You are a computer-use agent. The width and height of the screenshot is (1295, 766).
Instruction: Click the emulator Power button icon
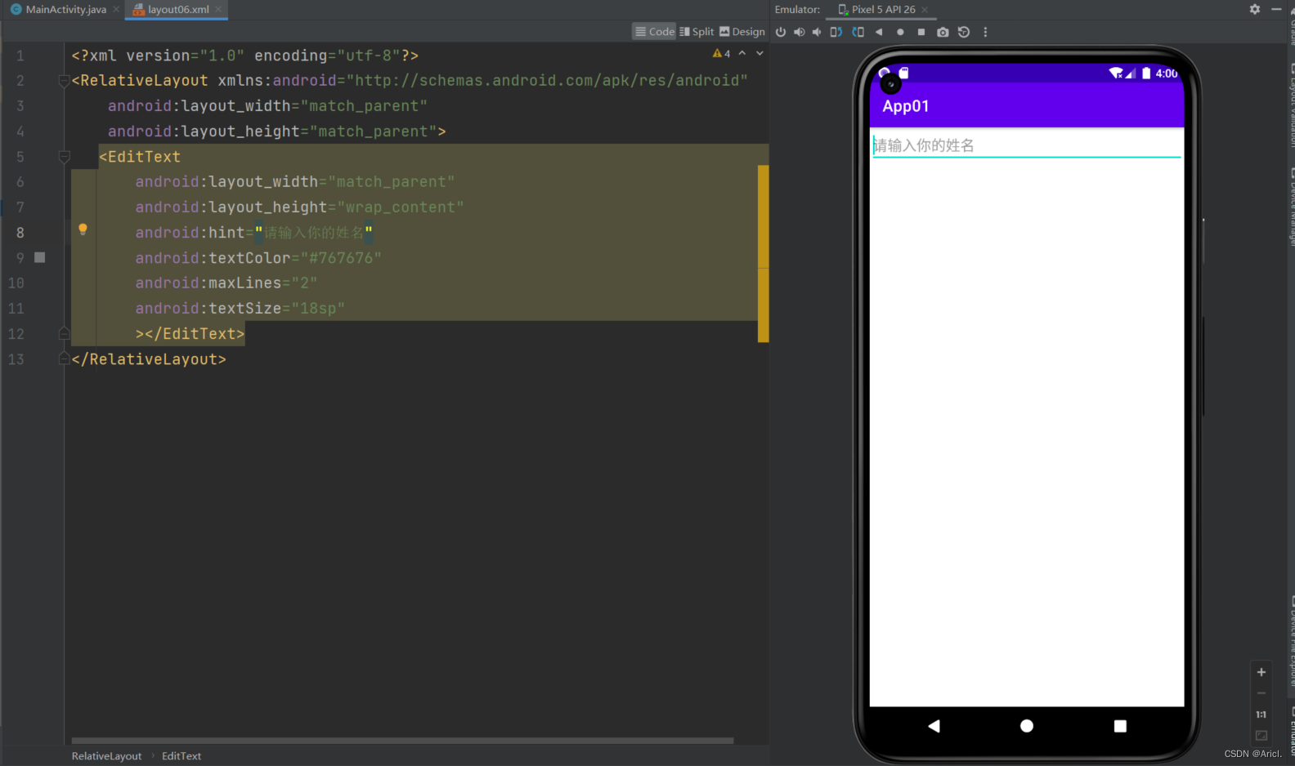click(781, 32)
